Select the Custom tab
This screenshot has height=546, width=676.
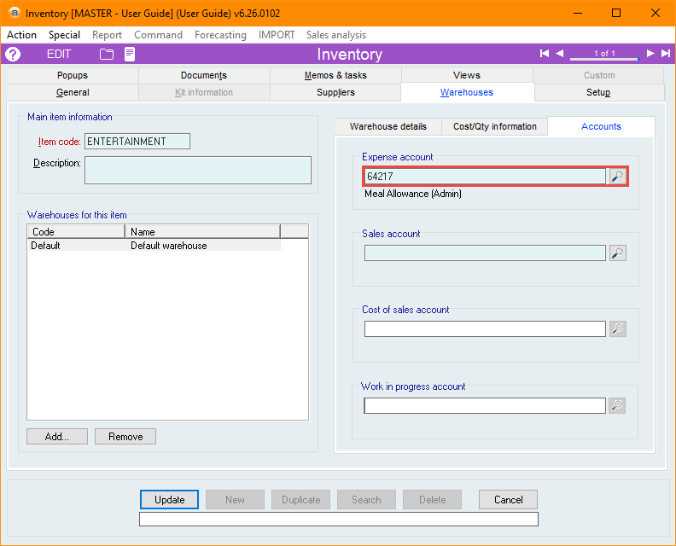pyautogui.click(x=599, y=75)
